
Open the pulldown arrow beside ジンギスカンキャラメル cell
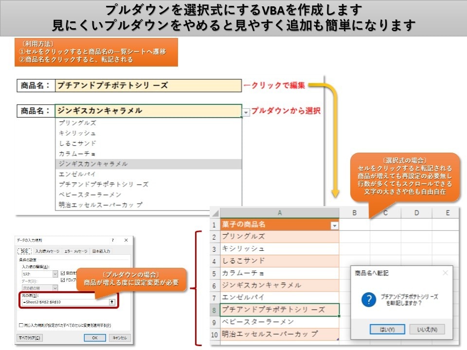(246, 112)
